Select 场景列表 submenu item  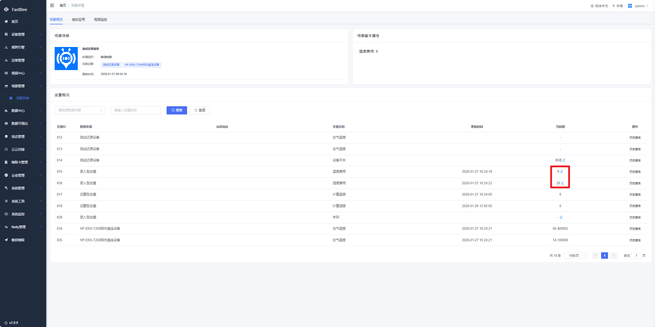(x=23, y=98)
